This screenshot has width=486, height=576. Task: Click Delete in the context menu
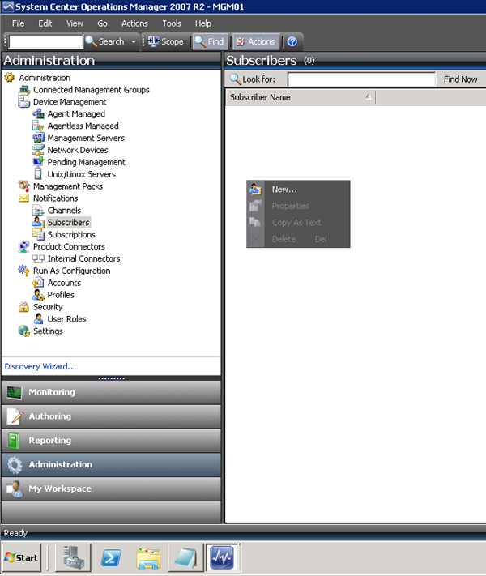tap(298, 239)
